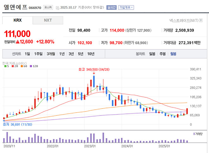Image resolution: width=209 pixels, height=153 pixels.
Task: Click the 저가 value 98,700
Action: (x=116, y=43)
